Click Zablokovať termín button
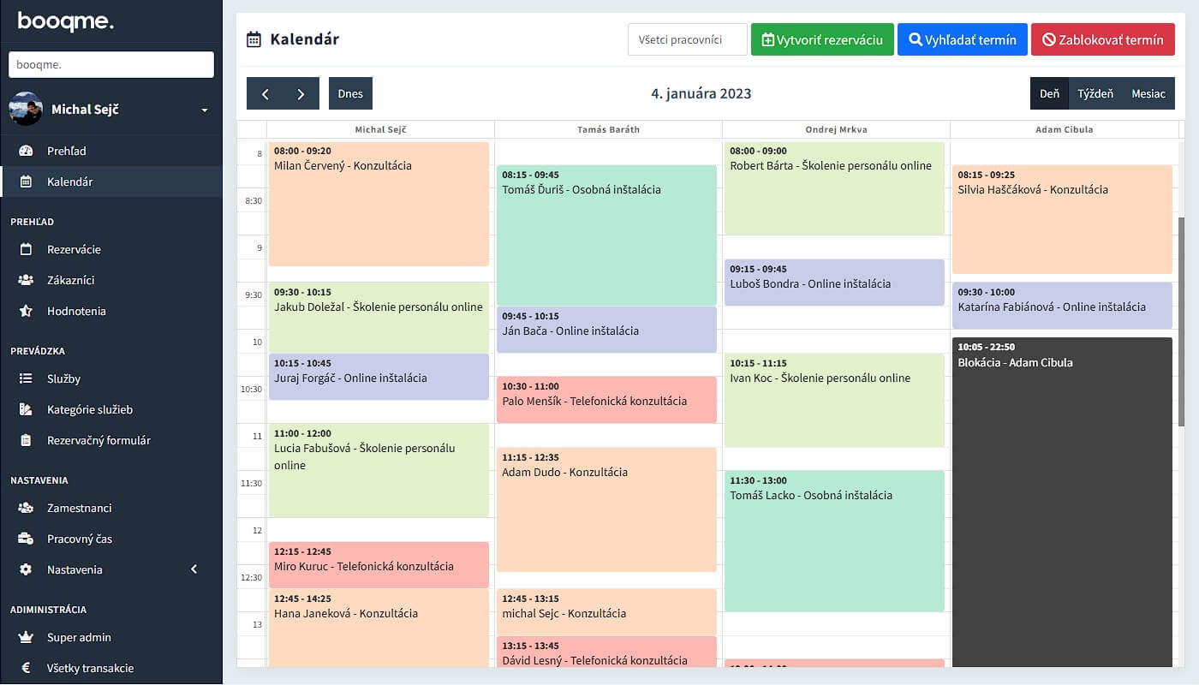 tap(1103, 39)
